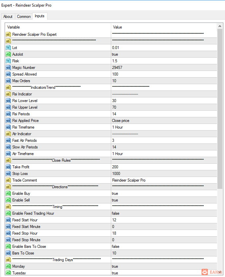Click the Rsi Lower Level icon
The image size is (225, 277).
point(8,101)
